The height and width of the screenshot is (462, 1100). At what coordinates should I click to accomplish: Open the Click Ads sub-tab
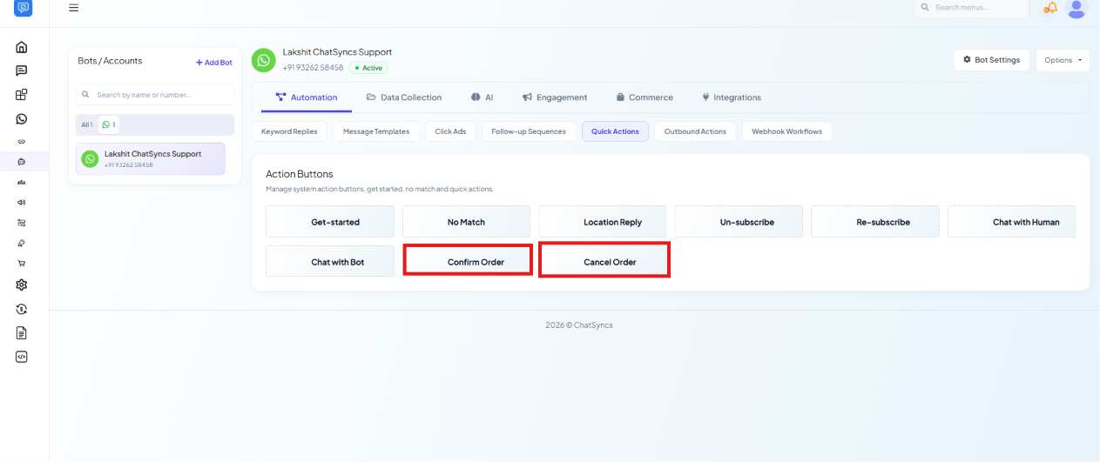pyautogui.click(x=450, y=131)
